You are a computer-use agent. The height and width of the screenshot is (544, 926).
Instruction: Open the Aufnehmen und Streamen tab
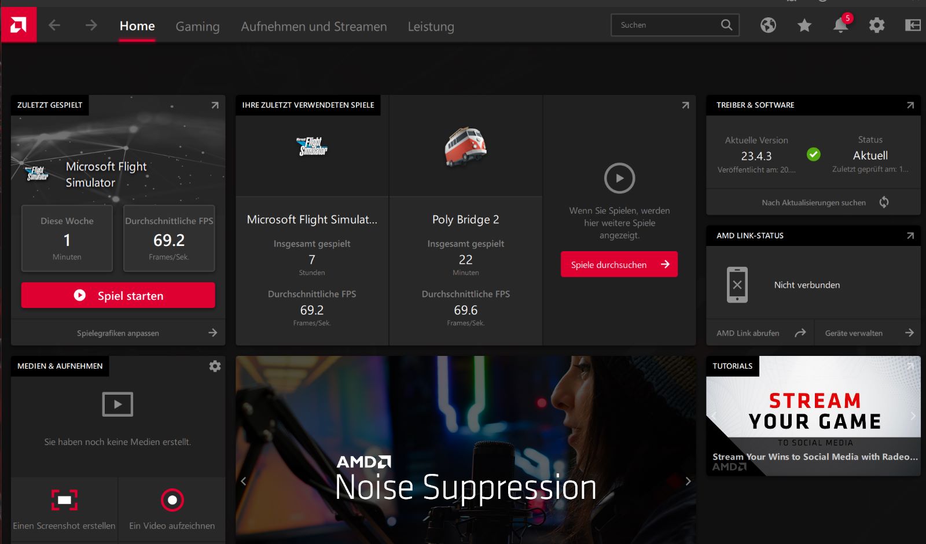314,26
